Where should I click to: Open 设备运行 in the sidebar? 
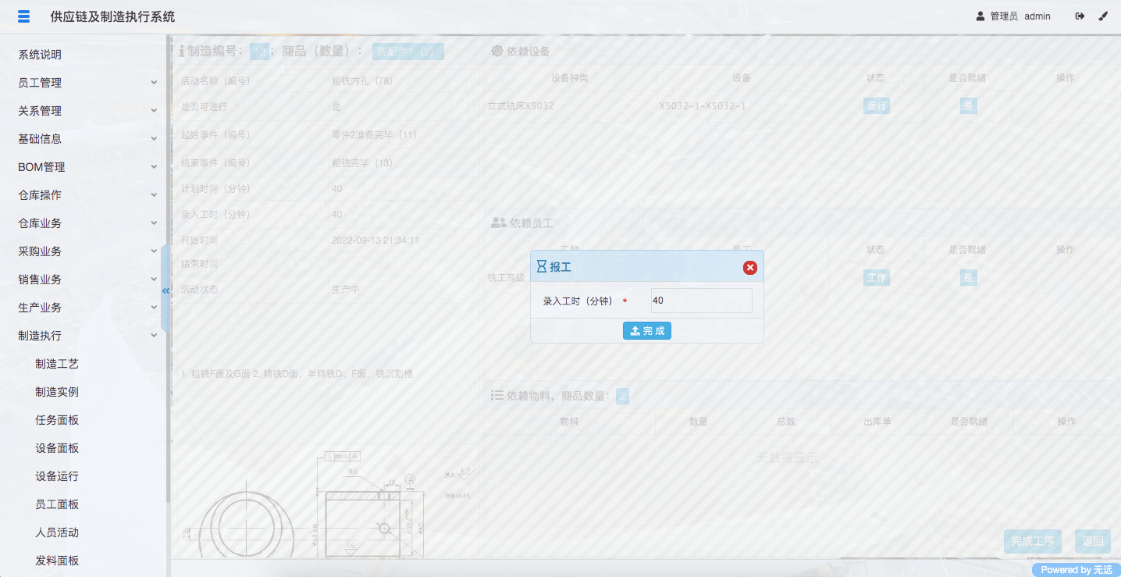tap(57, 476)
